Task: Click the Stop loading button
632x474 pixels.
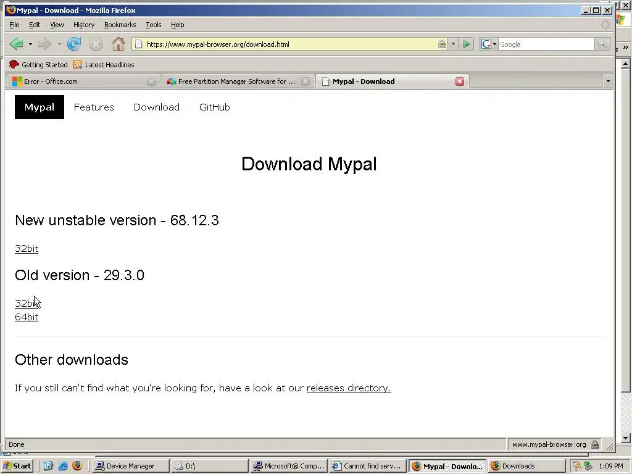Action: coord(96,44)
